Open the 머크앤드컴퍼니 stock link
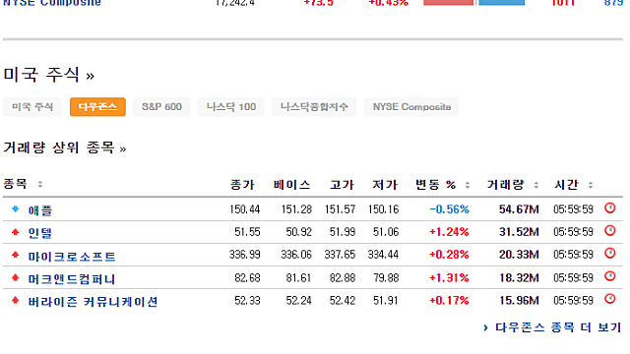630x354 pixels. click(x=72, y=279)
